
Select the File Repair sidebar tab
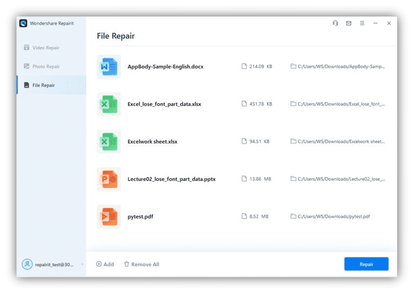tap(43, 85)
